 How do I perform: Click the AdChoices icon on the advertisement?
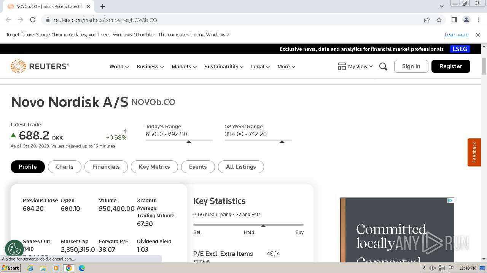point(450,201)
